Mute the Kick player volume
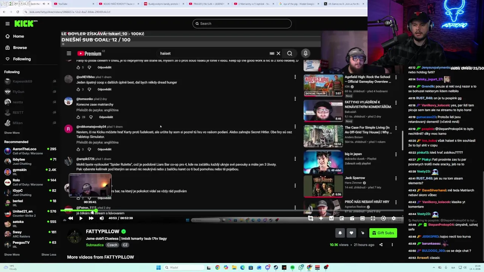This screenshot has height=272, width=484. click(x=102, y=218)
